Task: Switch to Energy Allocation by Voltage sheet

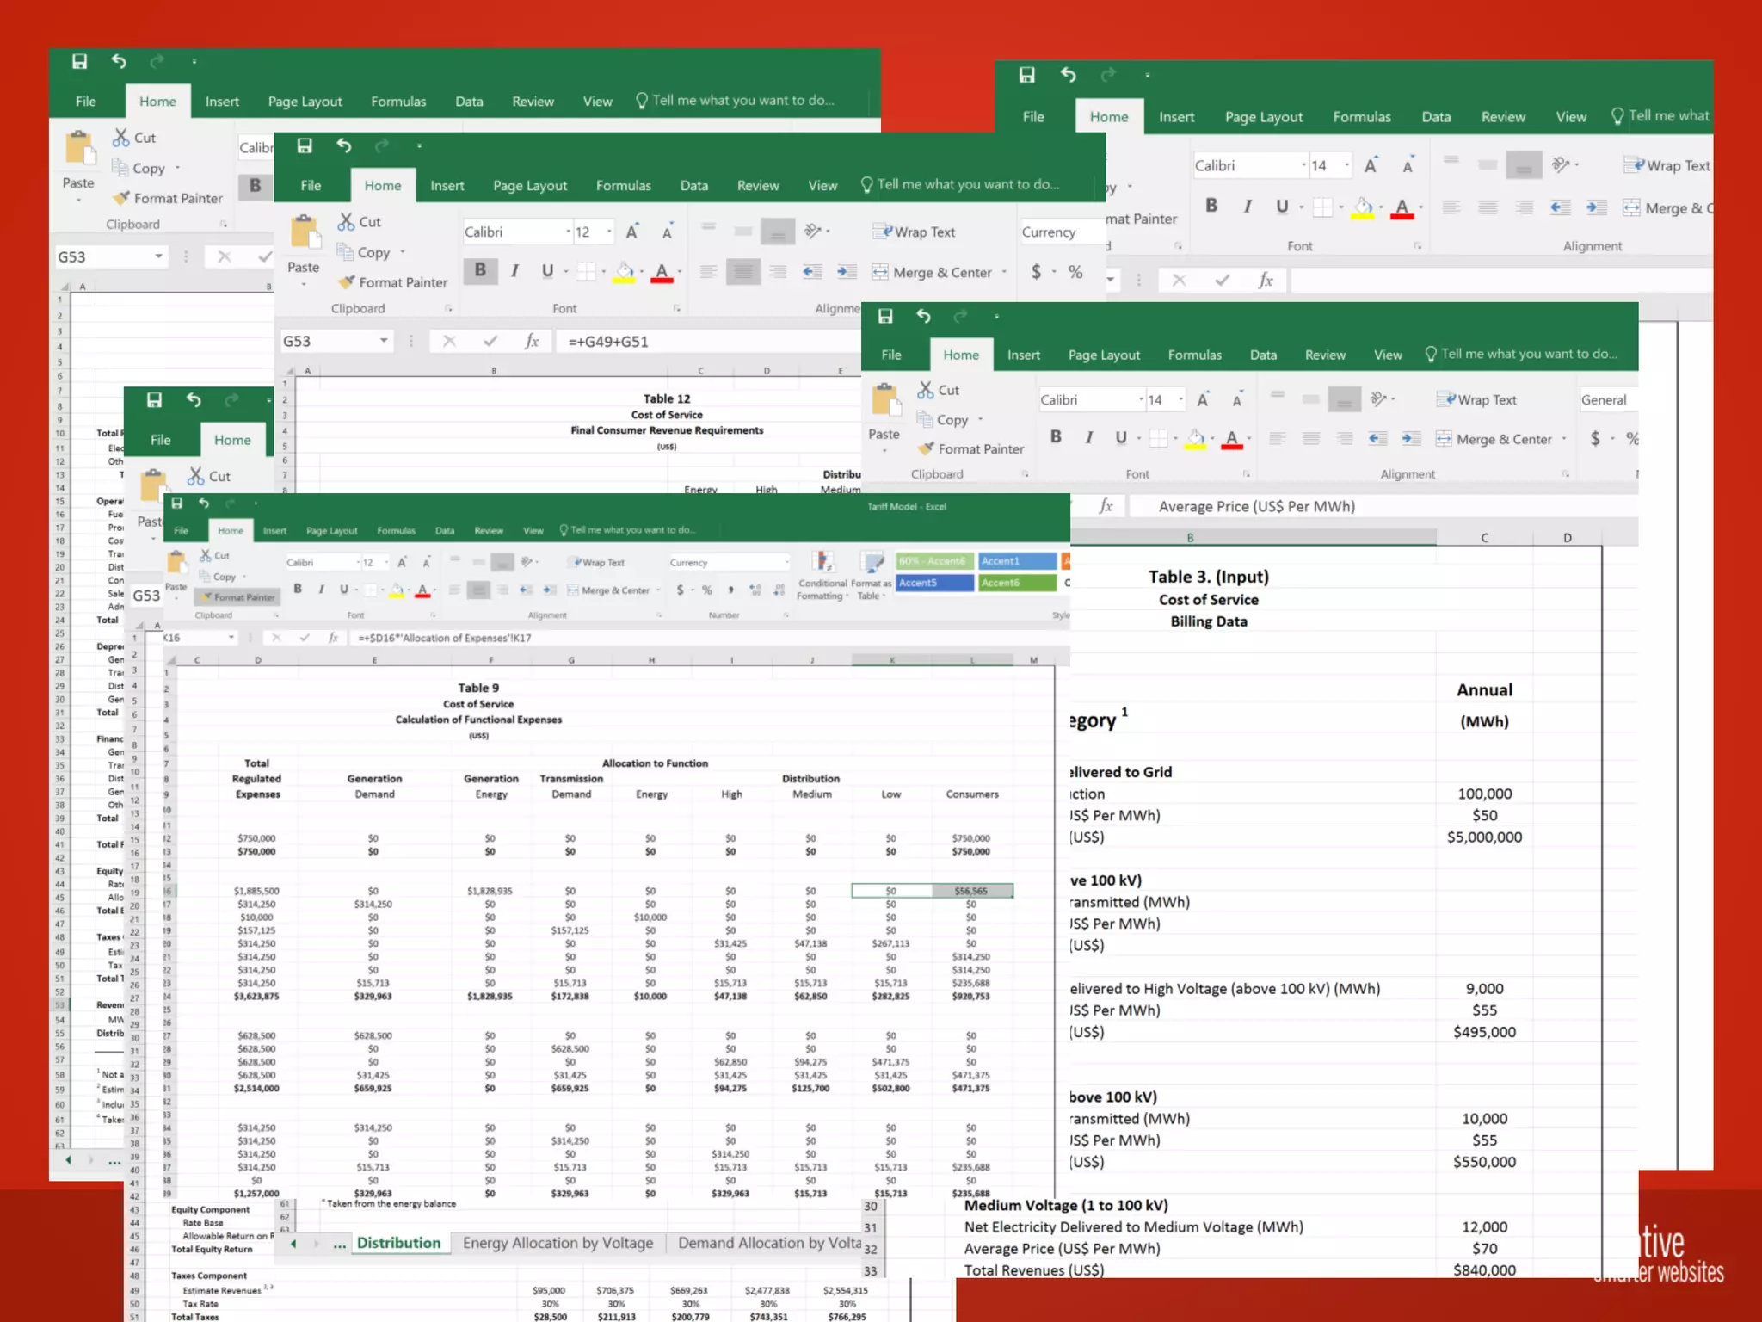Action: pos(558,1243)
